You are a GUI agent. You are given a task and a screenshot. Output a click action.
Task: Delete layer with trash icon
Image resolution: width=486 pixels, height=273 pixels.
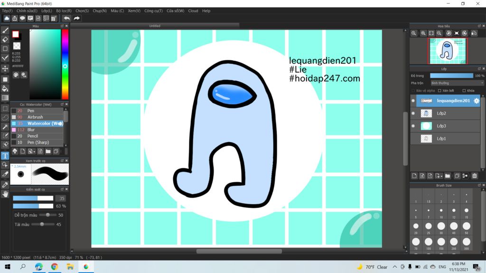pyautogui.click(x=475, y=176)
